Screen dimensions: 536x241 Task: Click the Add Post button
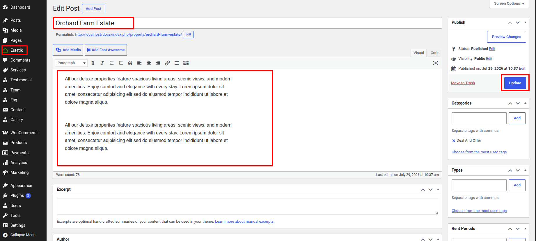pyautogui.click(x=93, y=9)
